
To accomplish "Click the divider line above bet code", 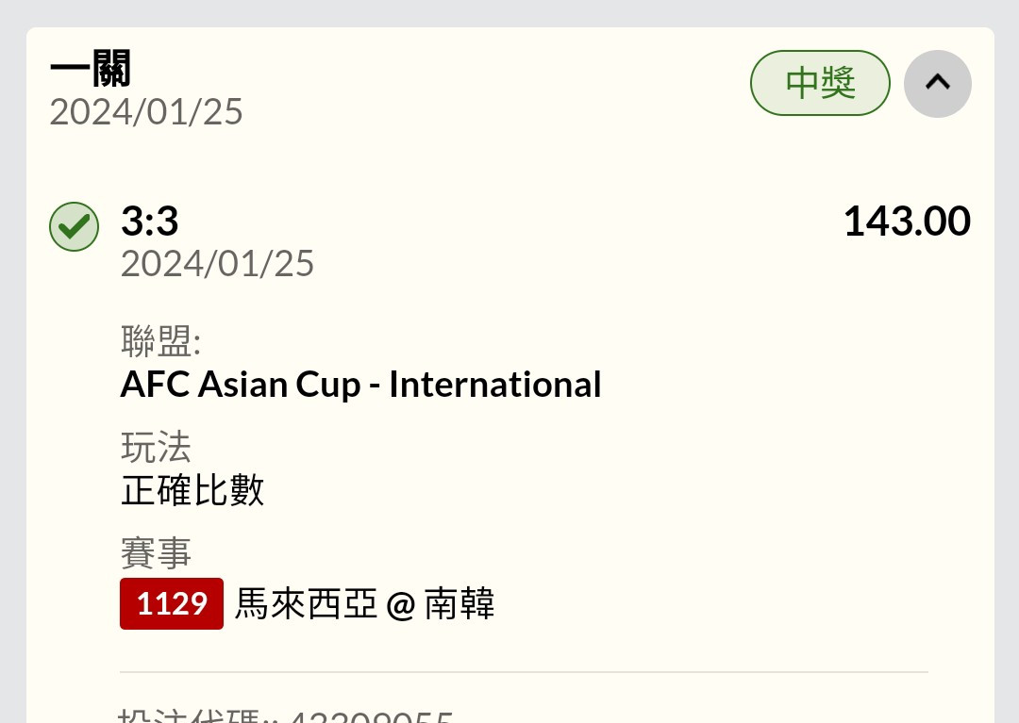I will [x=524, y=672].
